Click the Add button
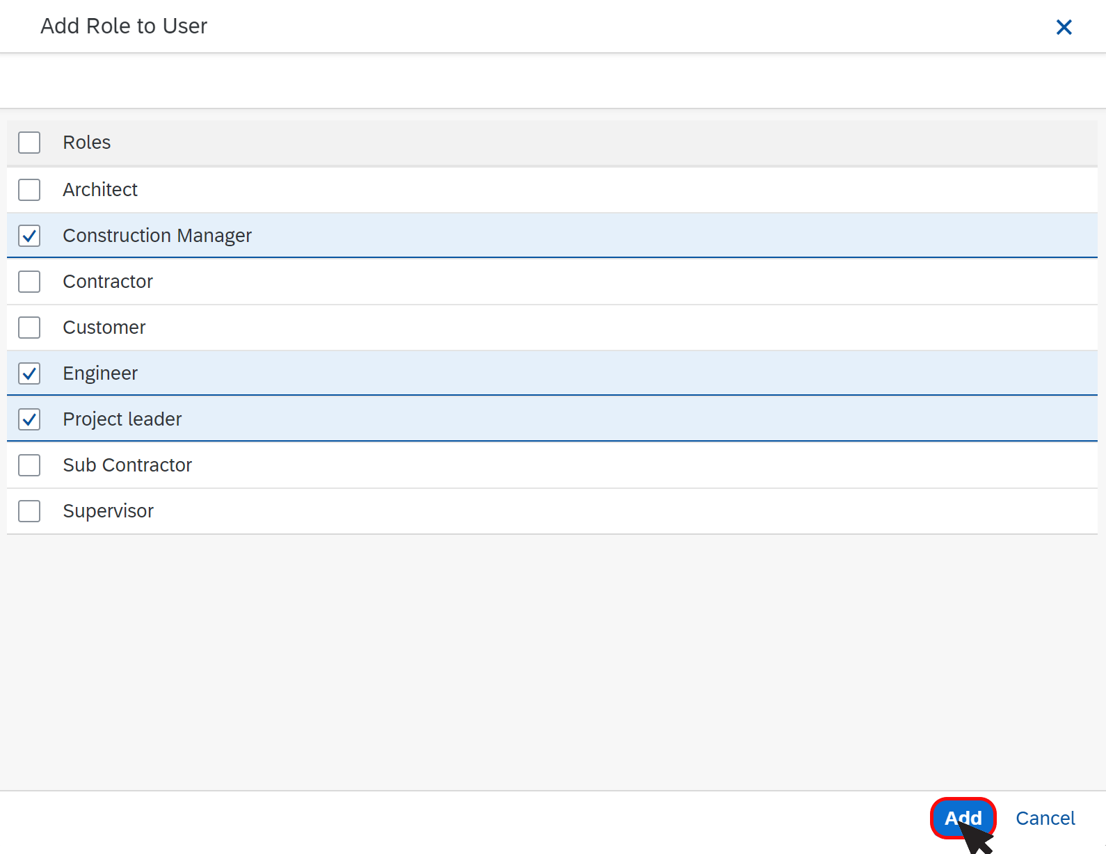Image resolution: width=1106 pixels, height=854 pixels. point(963,818)
